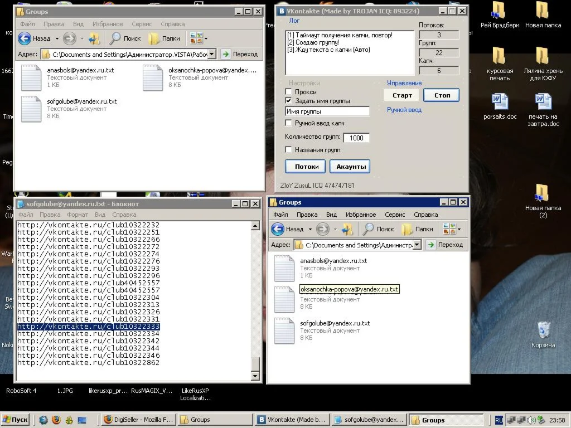Screen dimensions: 571x428
Task: Enable Ручной ввод капч checkbox
Action: tap(288, 123)
